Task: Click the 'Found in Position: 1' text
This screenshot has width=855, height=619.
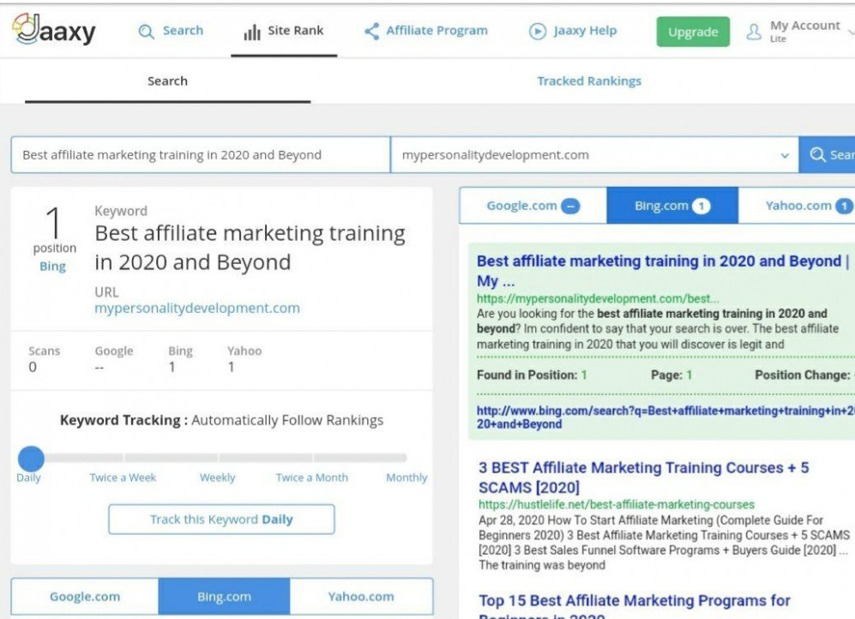Action: pyautogui.click(x=532, y=375)
